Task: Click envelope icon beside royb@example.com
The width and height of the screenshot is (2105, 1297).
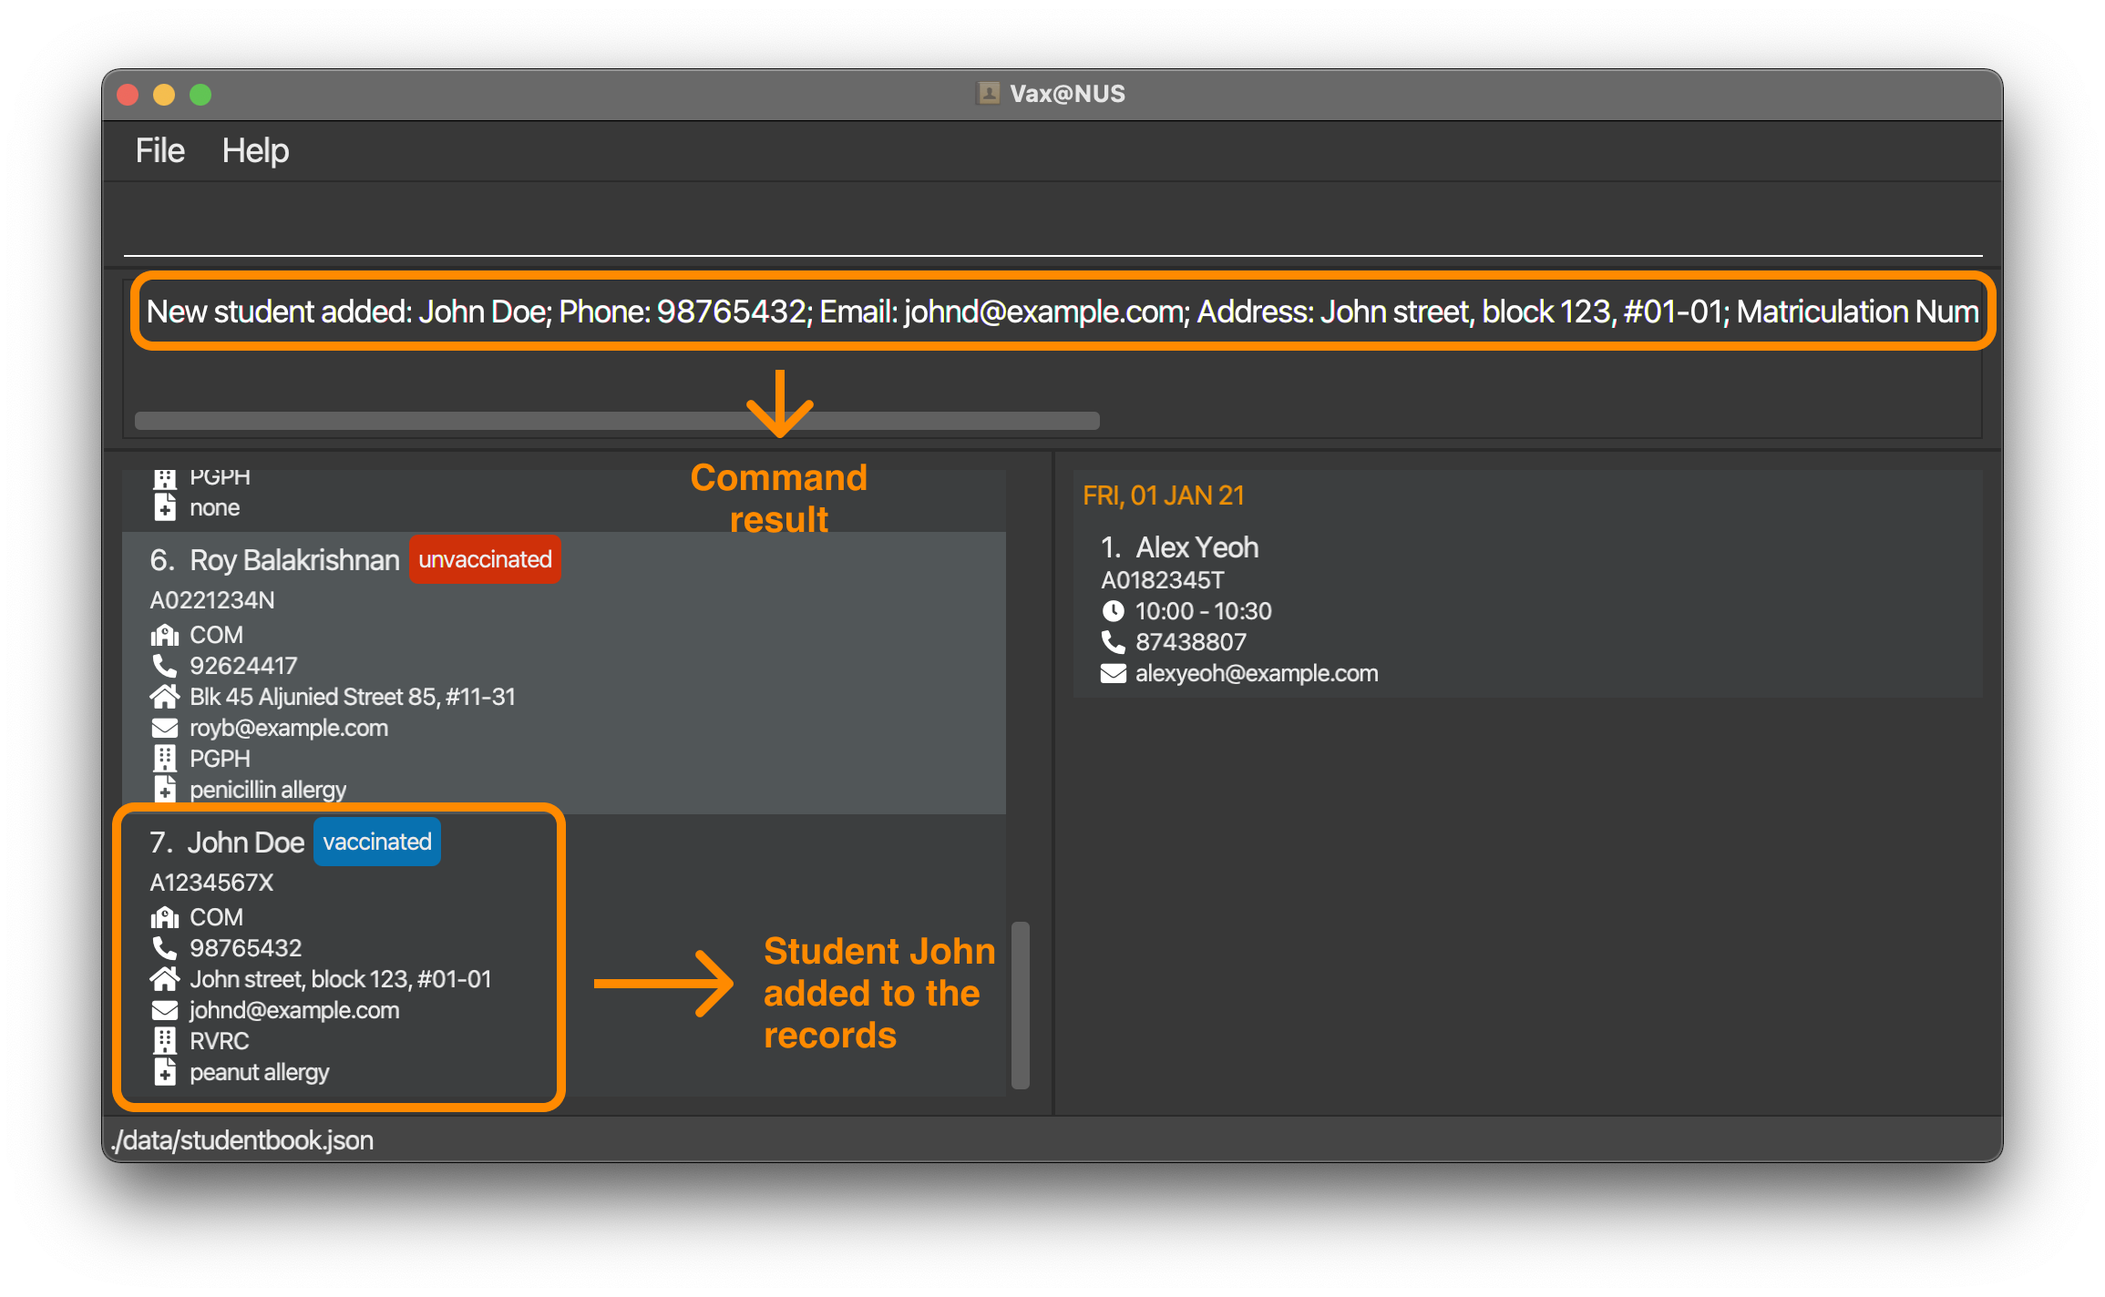Action: tap(164, 728)
